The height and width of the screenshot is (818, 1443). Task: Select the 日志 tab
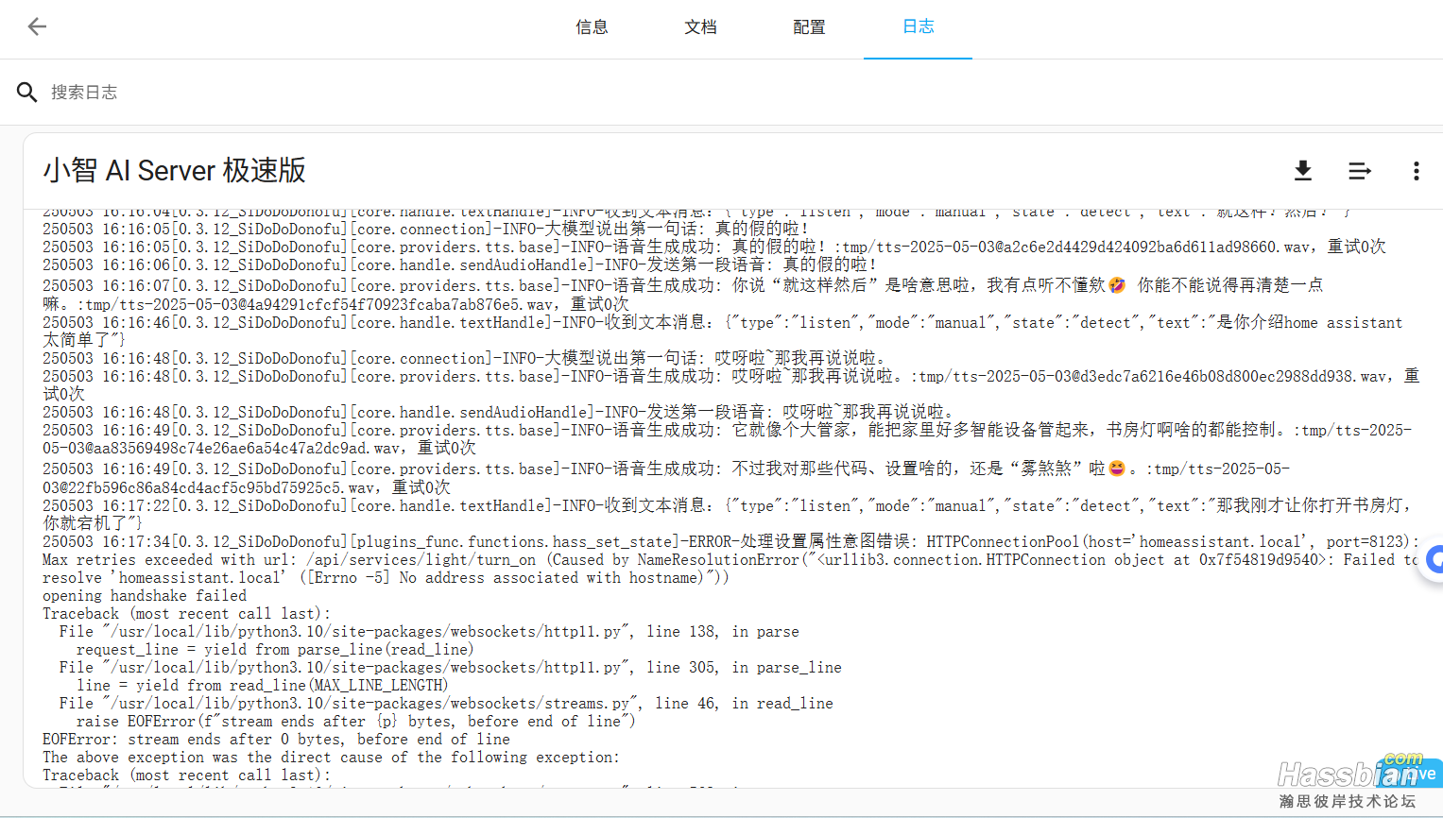click(918, 27)
